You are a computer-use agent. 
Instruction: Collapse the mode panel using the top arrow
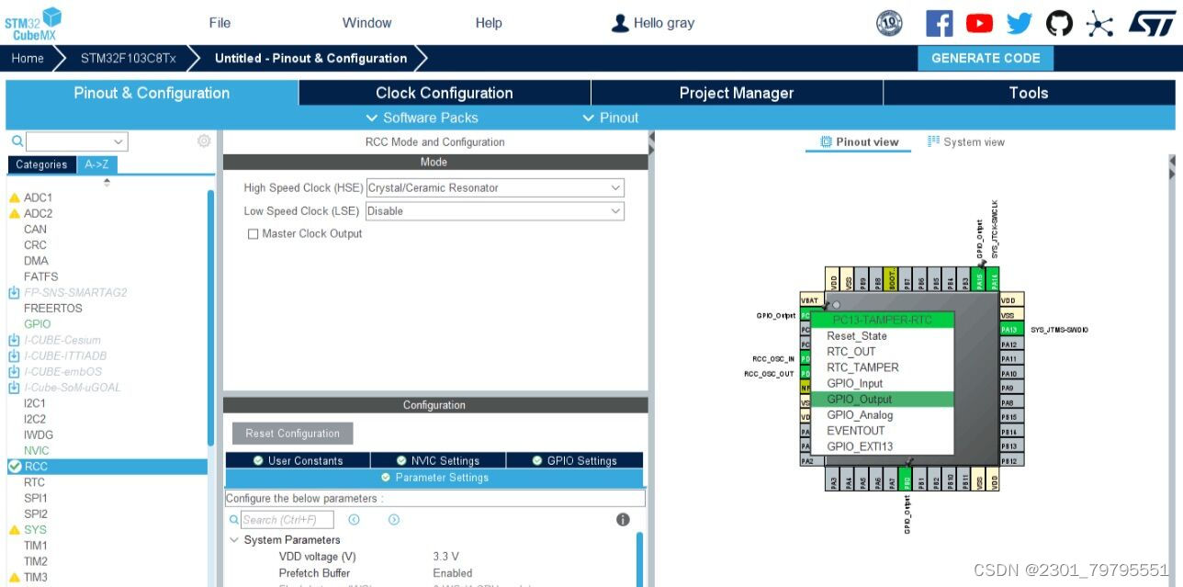651,138
